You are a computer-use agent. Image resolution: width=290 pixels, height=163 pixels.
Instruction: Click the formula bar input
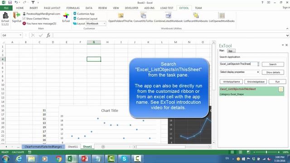(169, 35)
